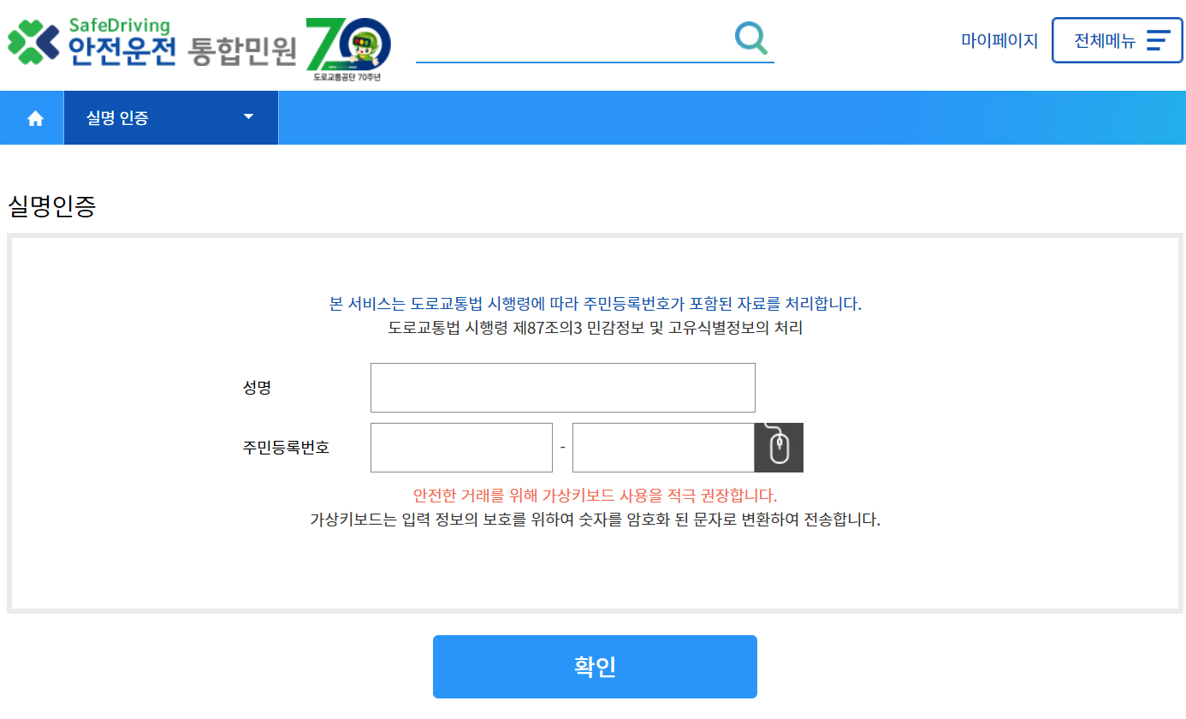This screenshot has width=1186, height=719.
Task: Click the green cross symbol of the logo
Action: click(x=26, y=39)
